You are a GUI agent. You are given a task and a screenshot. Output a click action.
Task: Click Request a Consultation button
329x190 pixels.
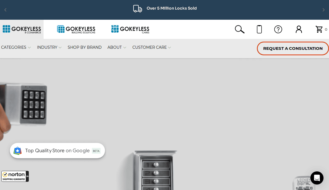point(293,48)
